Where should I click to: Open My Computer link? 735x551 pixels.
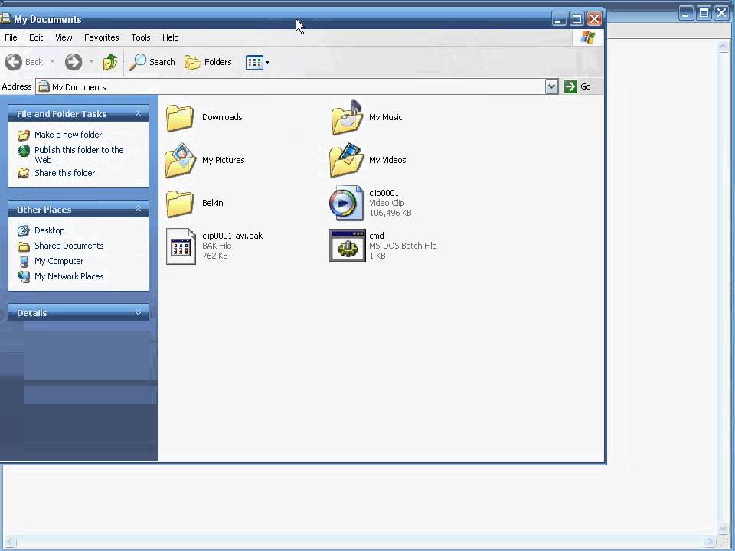[59, 261]
